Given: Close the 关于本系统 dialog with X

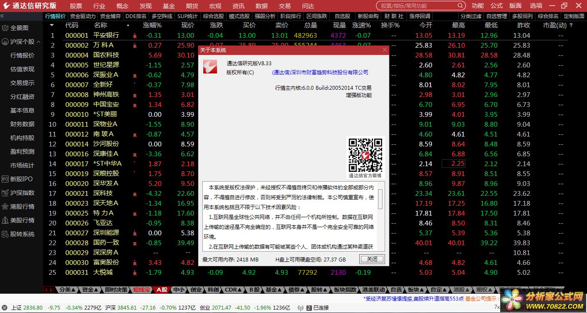Looking at the screenshot, I should pos(385,50).
